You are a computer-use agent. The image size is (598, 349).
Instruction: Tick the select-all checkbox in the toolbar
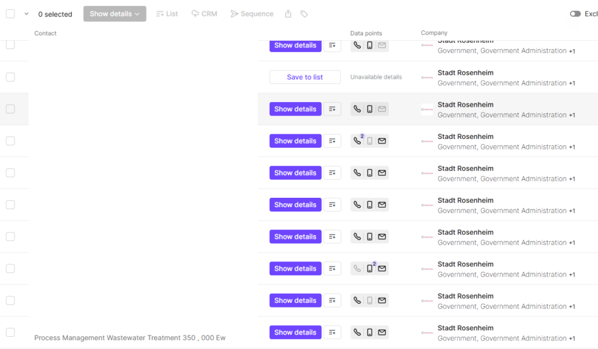[x=11, y=14]
